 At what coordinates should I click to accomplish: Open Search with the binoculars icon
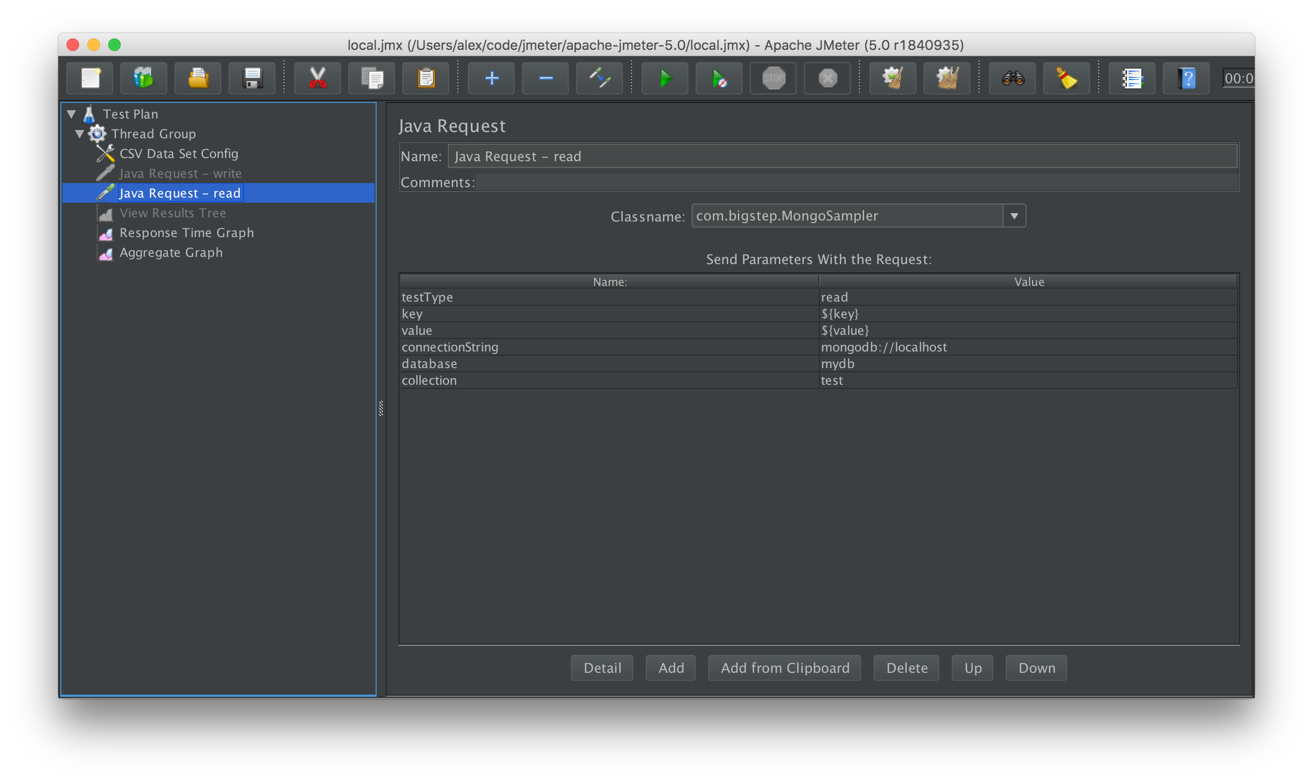(x=1012, y=79)
